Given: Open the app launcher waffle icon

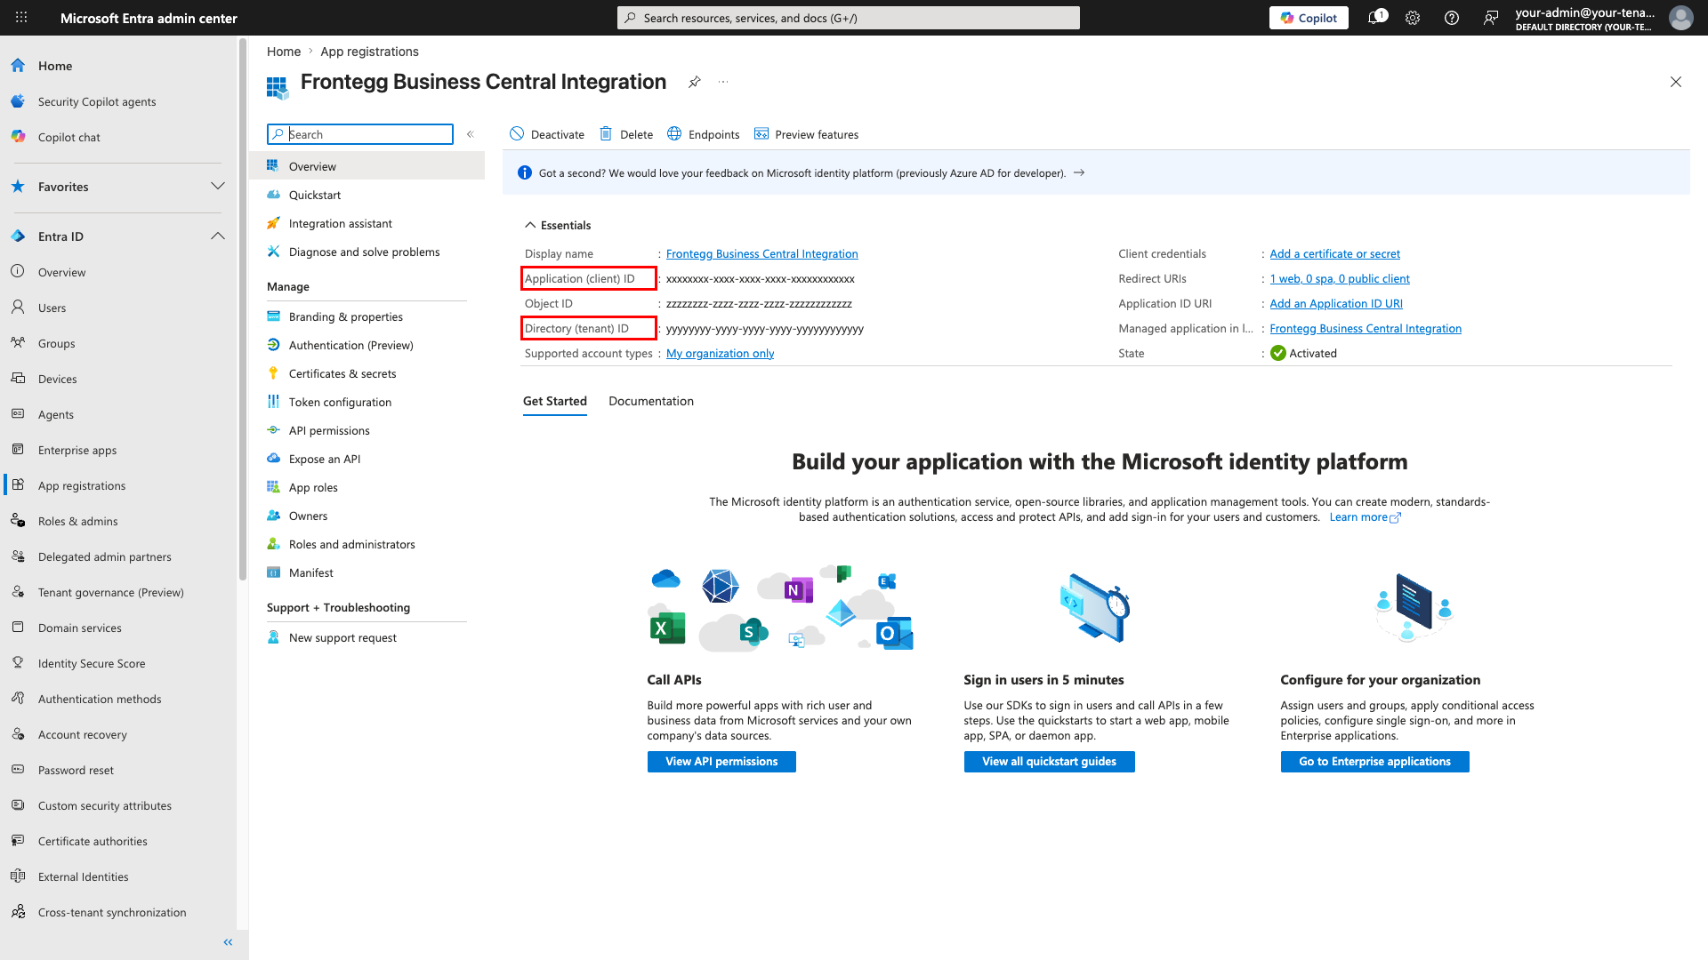Looking at the screenshot, I should pos(21,18).
